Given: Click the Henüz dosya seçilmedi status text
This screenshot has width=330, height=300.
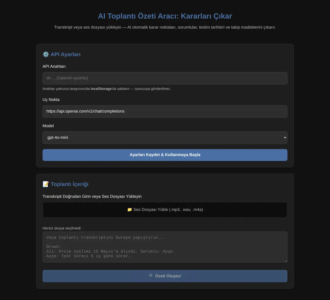Looking at the screenshot, I should coord(62,228).
